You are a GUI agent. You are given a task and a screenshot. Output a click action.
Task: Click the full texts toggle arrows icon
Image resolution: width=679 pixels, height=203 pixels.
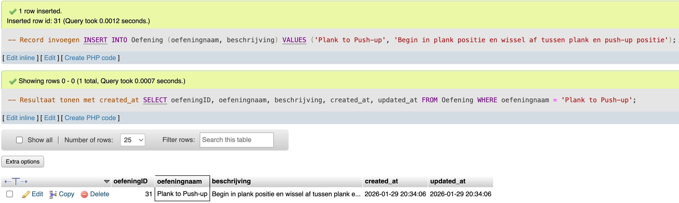tap(16, 181)
